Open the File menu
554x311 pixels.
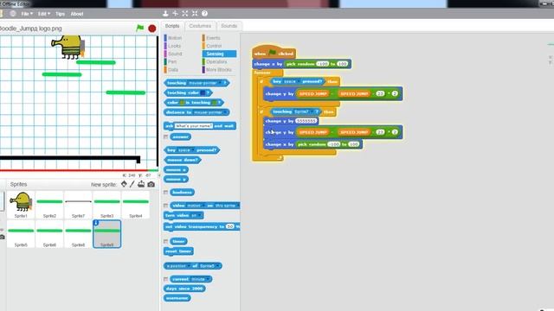pos(27,14)
